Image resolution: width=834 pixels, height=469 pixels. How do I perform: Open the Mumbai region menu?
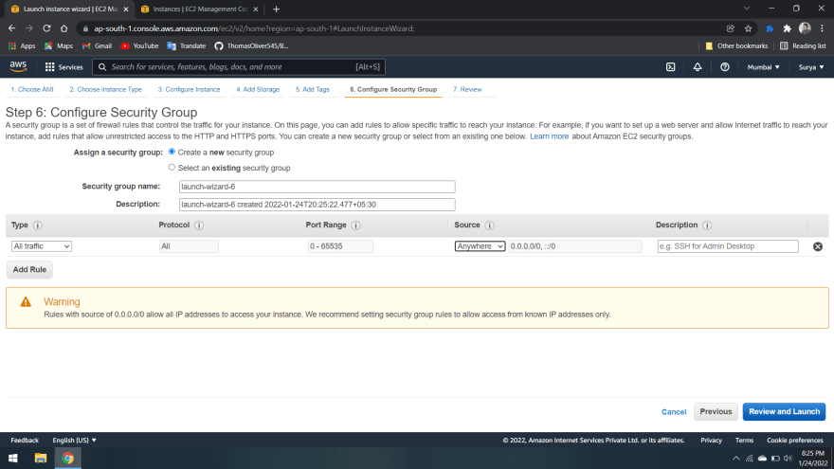click(763, 67)
